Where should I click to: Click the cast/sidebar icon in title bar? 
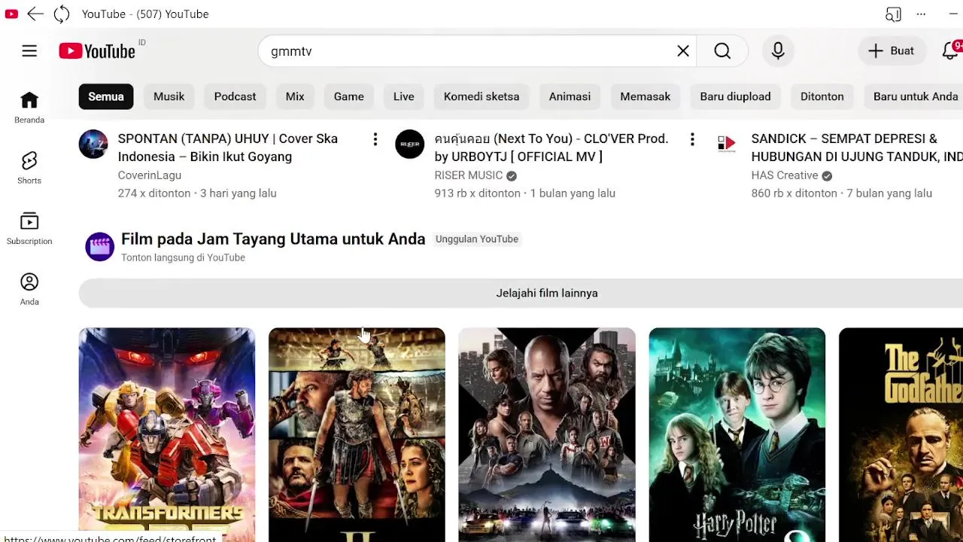(893, 14)
